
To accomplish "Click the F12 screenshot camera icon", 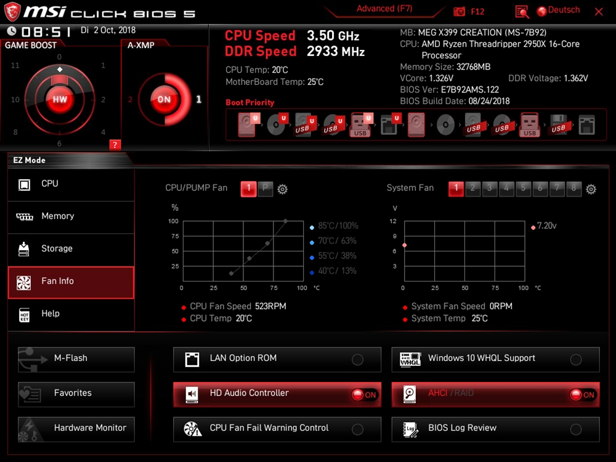I will 460,12.
